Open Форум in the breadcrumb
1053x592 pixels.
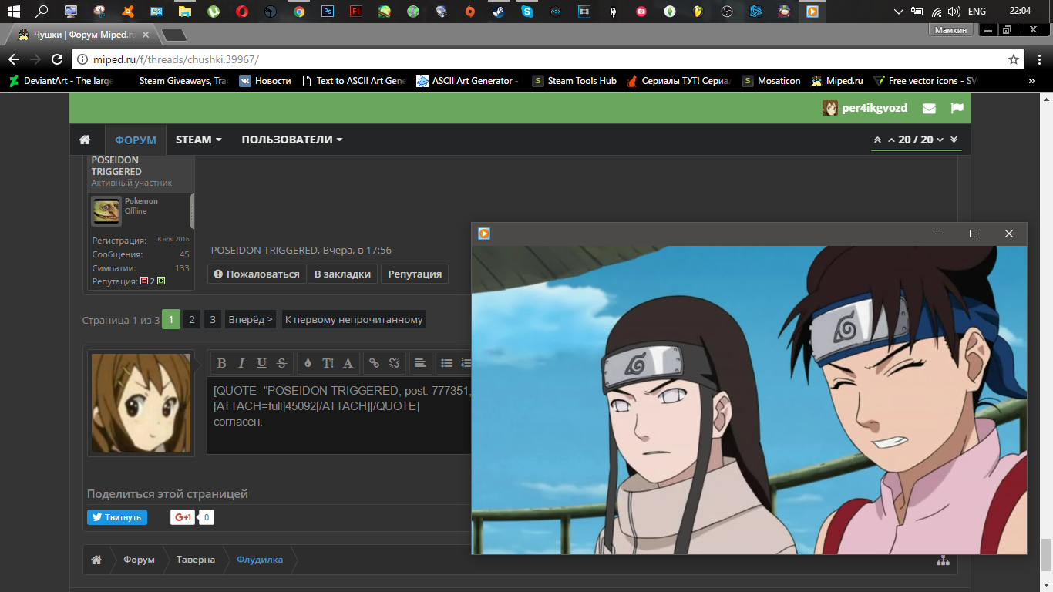(139, 560)
